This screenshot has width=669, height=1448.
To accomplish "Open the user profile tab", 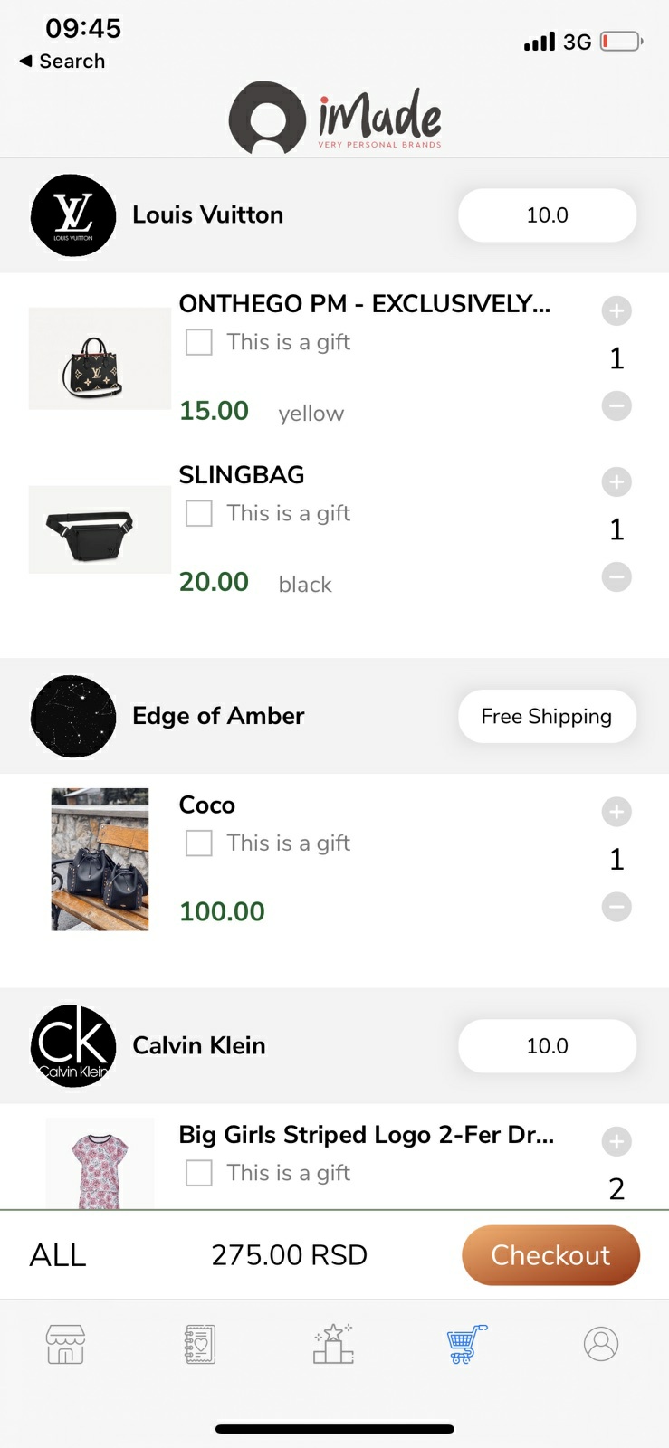I will pos(601,1344).
